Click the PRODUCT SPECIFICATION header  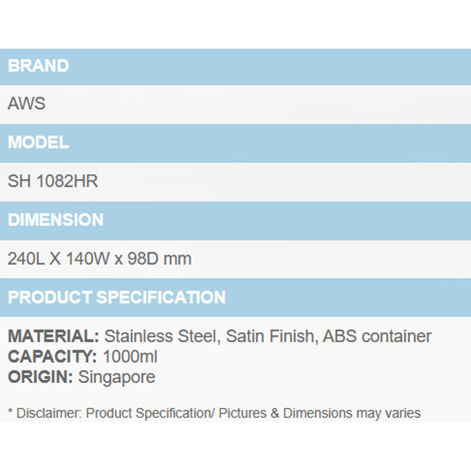pos(117,298)
